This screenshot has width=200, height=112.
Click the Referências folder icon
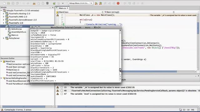click(9, 29)
